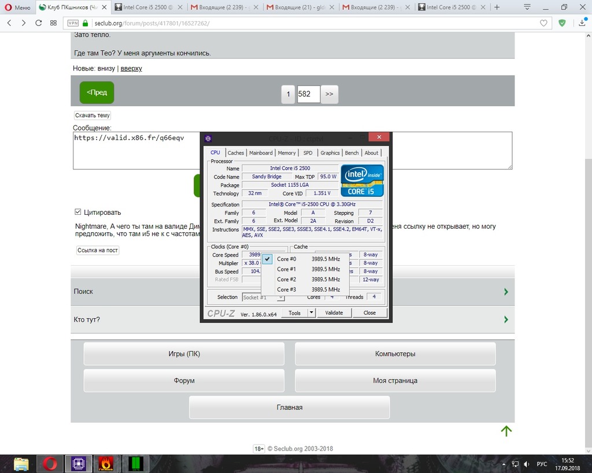
Task: Open the flame-icon app on taskbar
Action: (x=106, y=464)
